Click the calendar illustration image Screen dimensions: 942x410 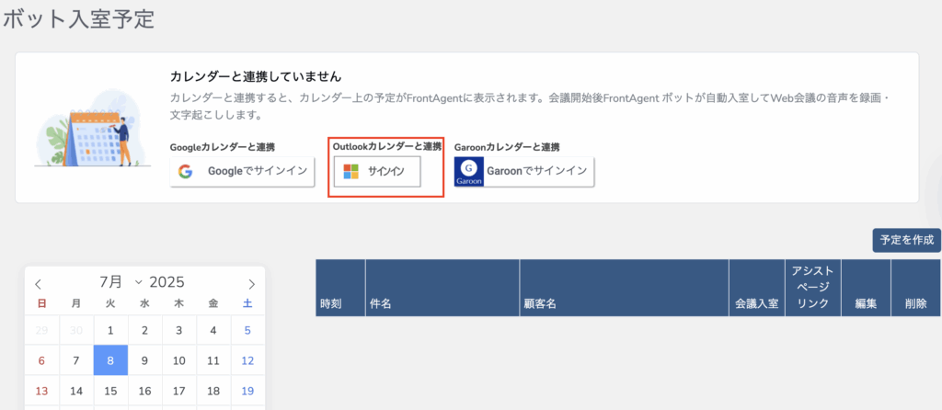[92, 129]
